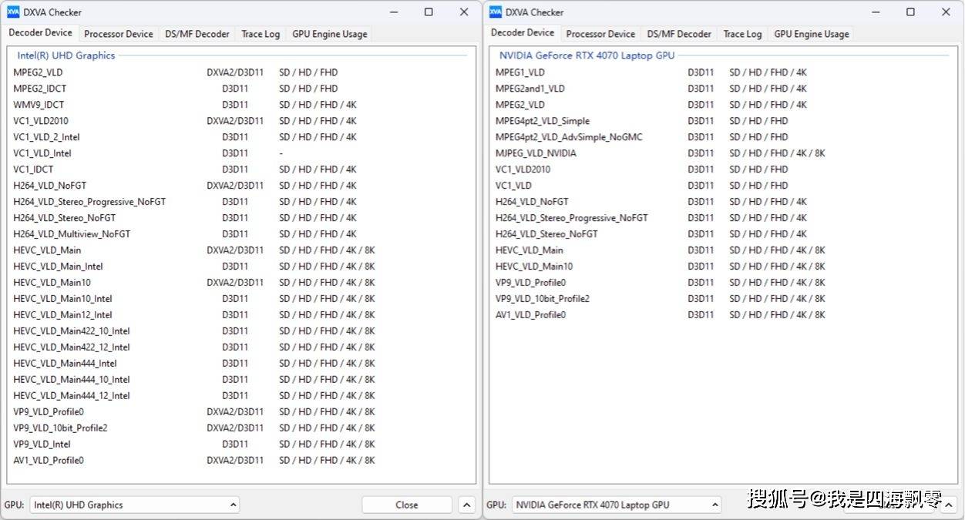Open DS/MF Decoder tab in NVIDIA window

pos(679,34)
